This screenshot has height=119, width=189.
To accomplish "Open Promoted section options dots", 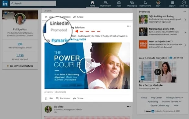I will (184, 12).
